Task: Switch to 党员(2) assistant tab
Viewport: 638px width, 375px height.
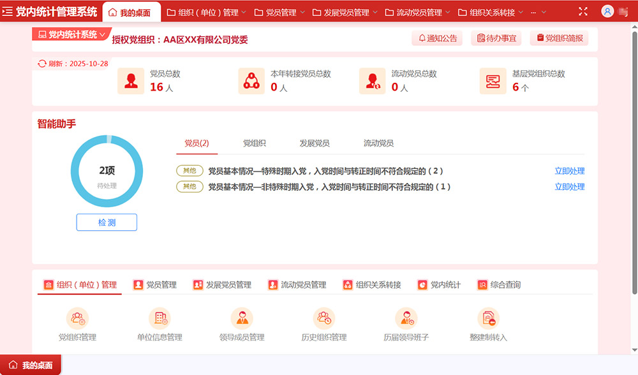Action: 197,143
